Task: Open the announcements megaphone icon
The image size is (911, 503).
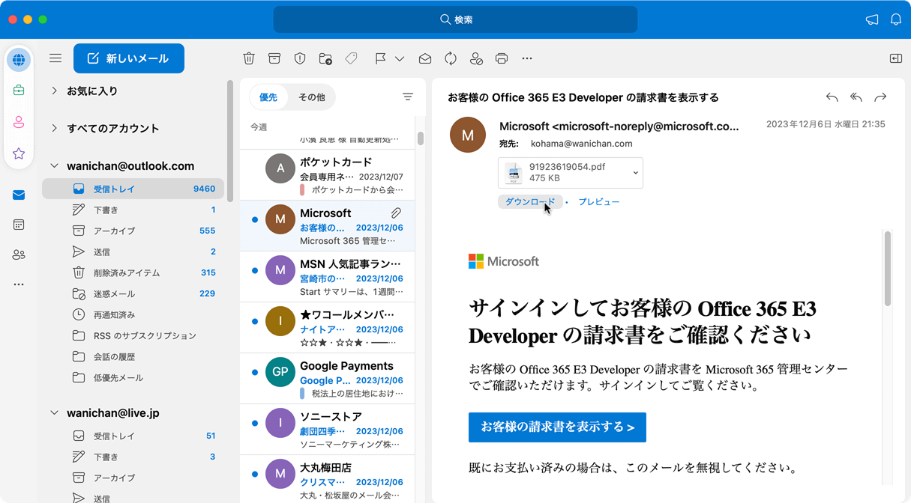Action: click(872, 19)
